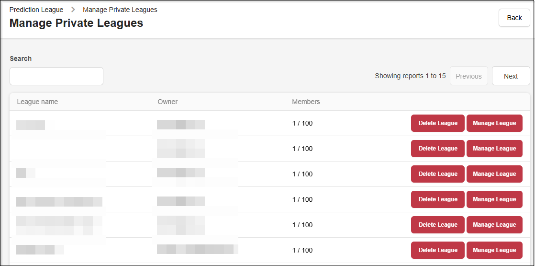
Task: Click Manage League on the fifth row
Action: (x=494, y=225)
